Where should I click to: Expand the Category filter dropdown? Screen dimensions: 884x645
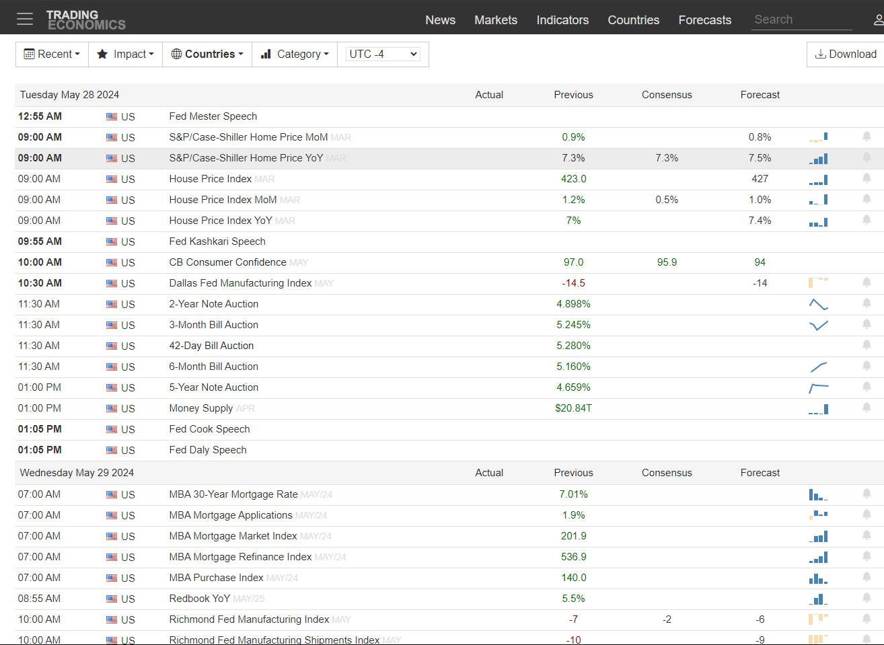[295, 54]
